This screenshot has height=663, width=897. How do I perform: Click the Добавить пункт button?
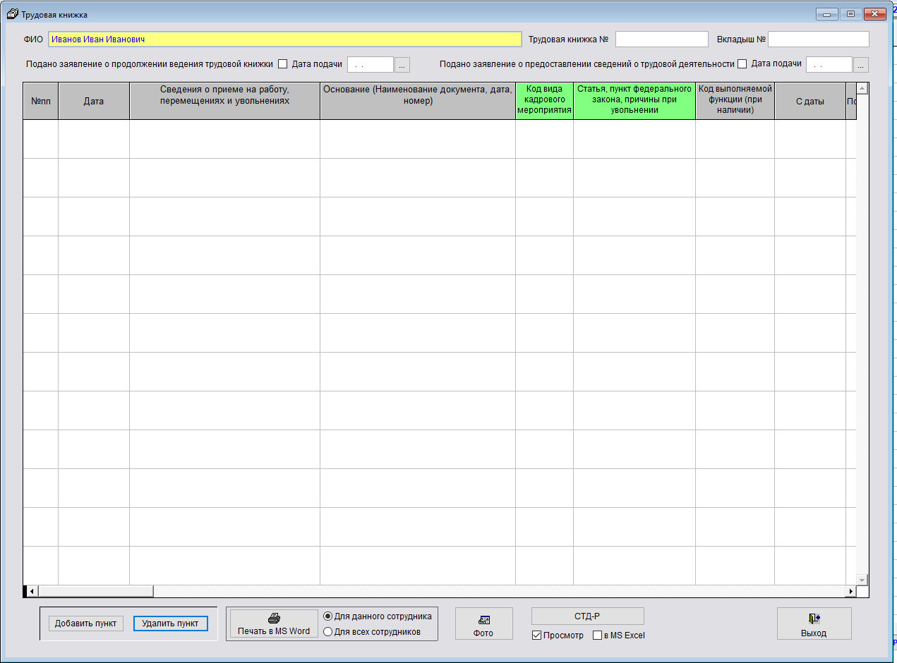[86, 624]
